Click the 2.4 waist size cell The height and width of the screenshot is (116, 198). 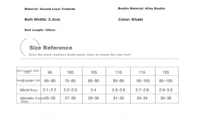(x=94, y=90)
